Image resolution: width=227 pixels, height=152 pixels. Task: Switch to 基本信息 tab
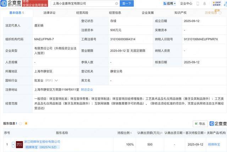click(17, 13)
